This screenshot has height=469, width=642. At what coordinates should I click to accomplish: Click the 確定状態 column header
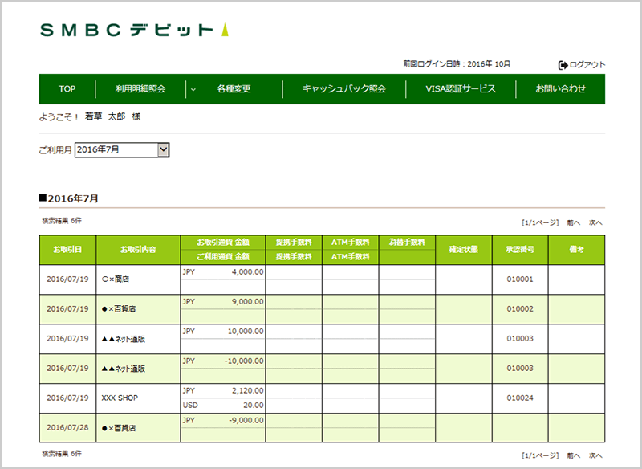coord(463,249)
